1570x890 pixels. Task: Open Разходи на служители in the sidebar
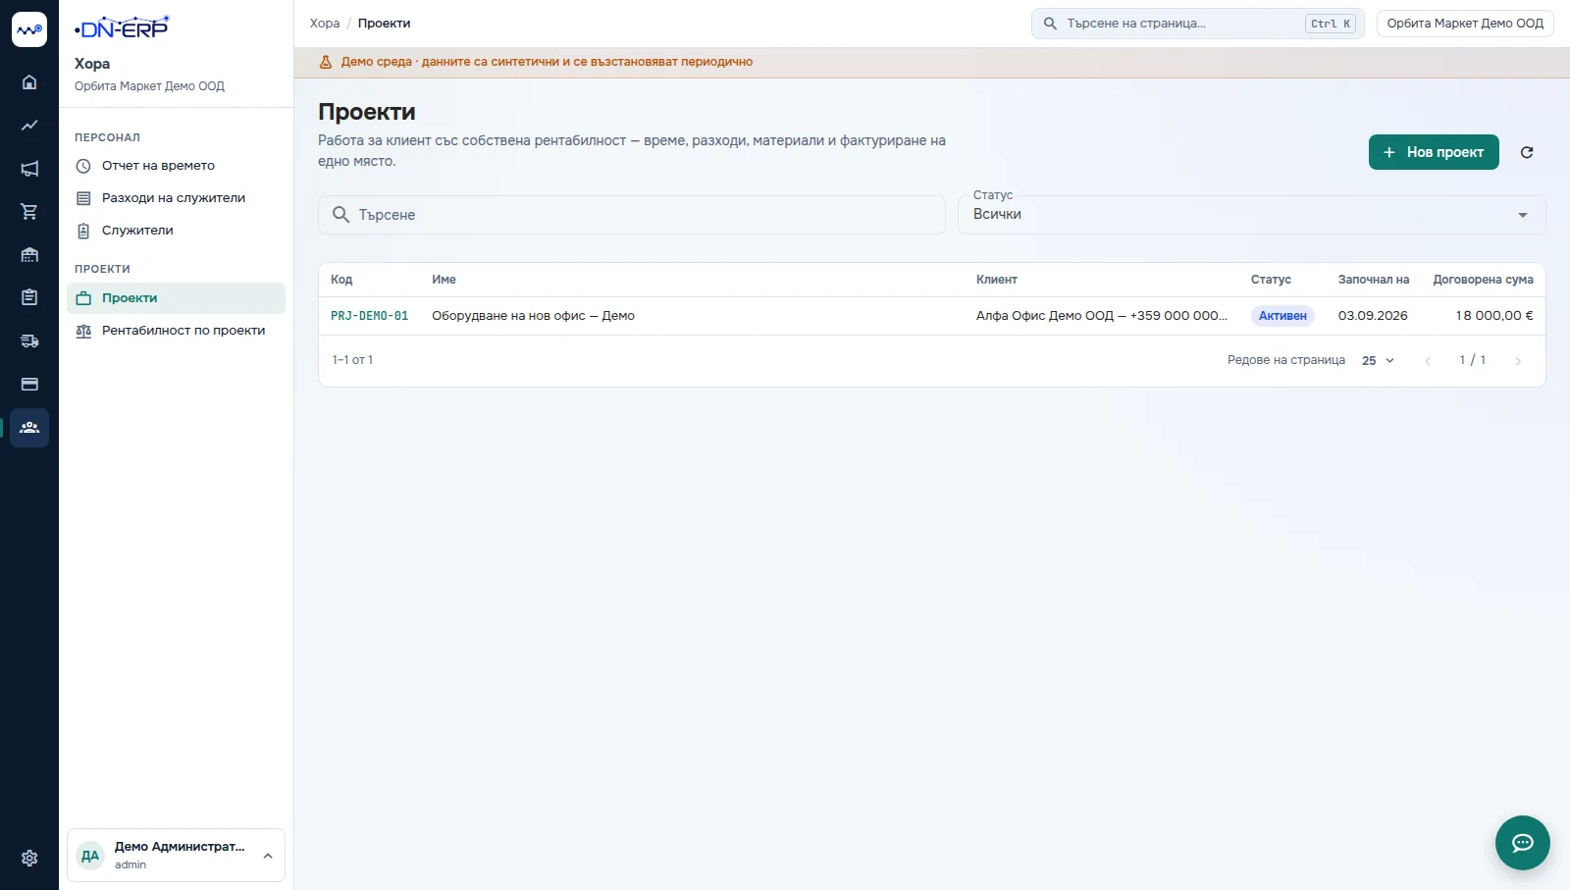(x=176, y=198)
